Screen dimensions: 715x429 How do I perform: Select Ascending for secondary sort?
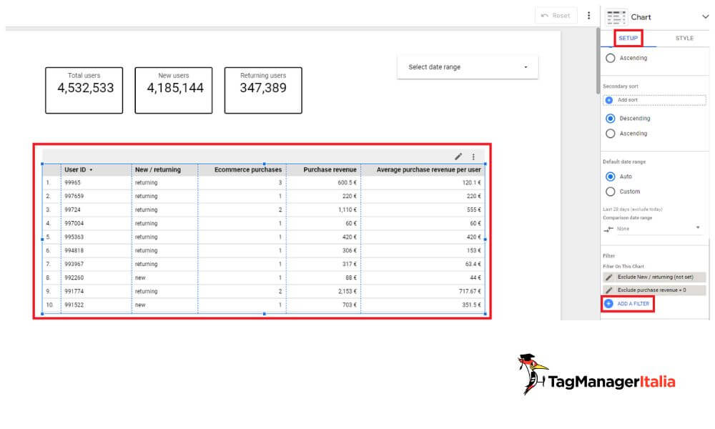610,134
